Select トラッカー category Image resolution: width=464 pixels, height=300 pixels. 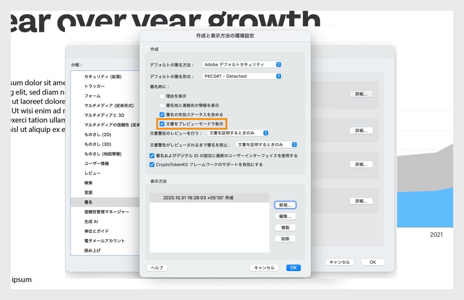tap(105, 86)
